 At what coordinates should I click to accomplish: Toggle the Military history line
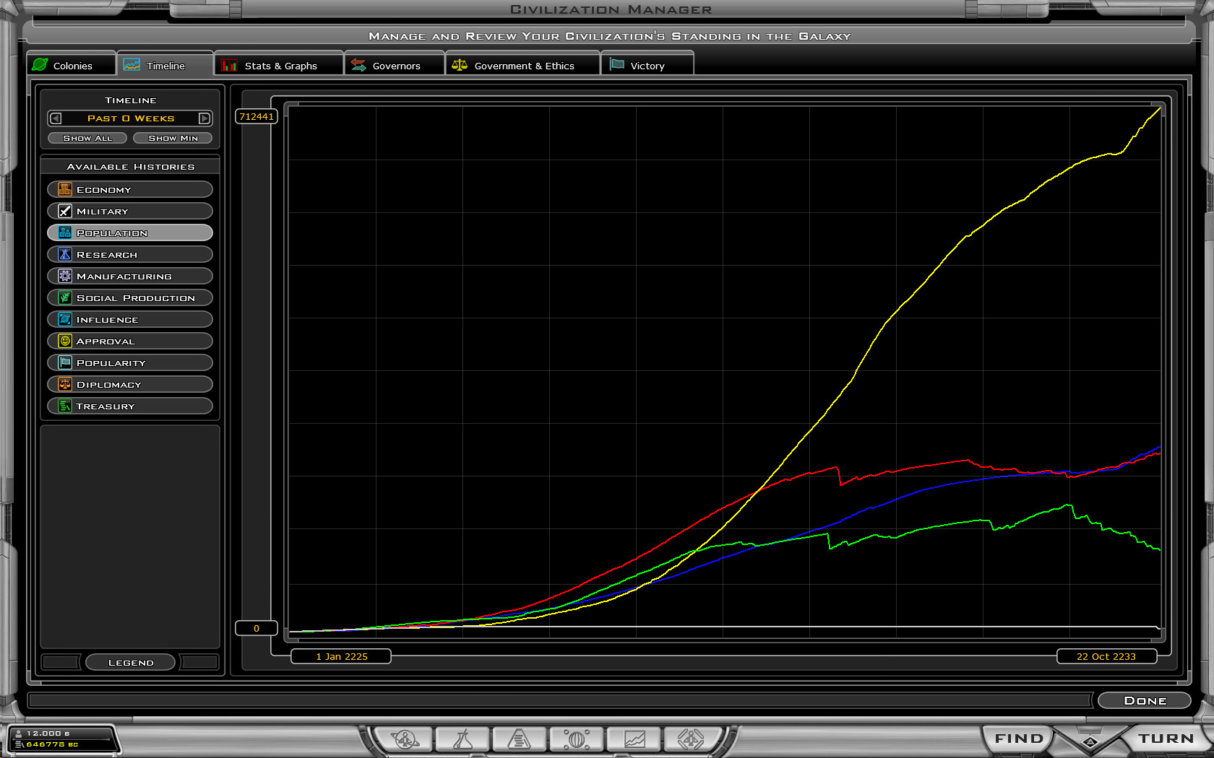tap(130, 211)
